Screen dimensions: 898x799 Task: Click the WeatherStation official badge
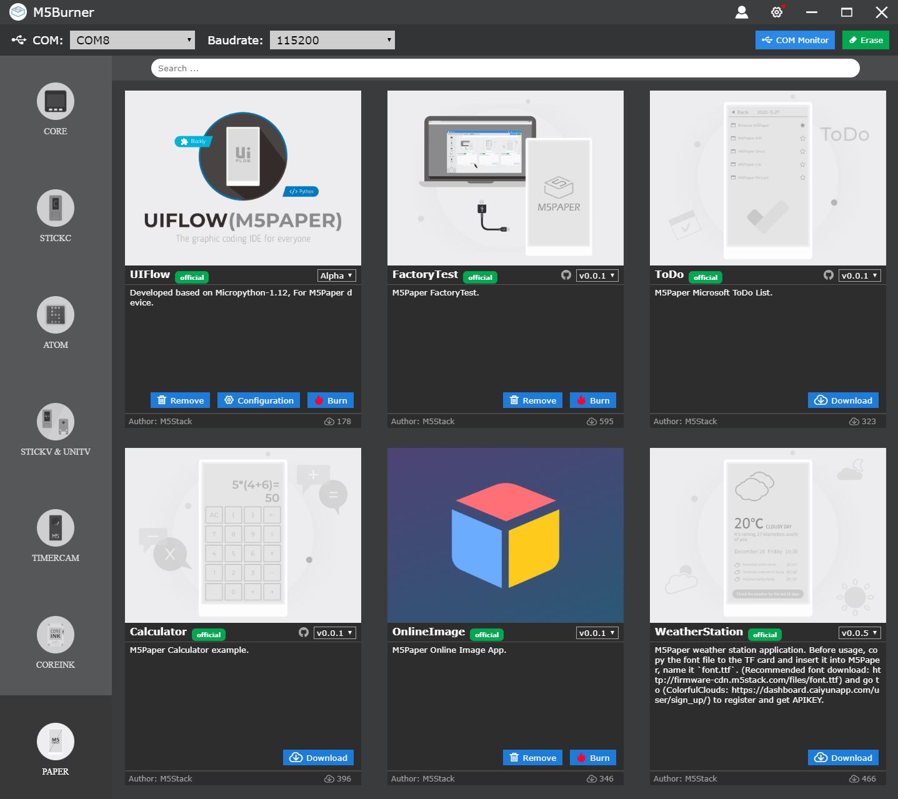(765, 635)
